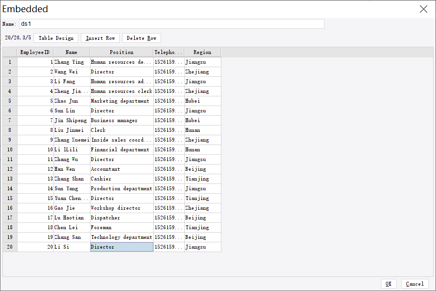436x291 pixels.
Task: Select the Telephone column header
Action: tap(168, 52)
